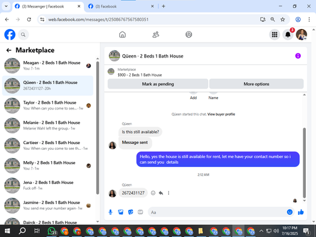Attach a photo file icon
The width and height of the screenshot is (316, 237).
121,212
